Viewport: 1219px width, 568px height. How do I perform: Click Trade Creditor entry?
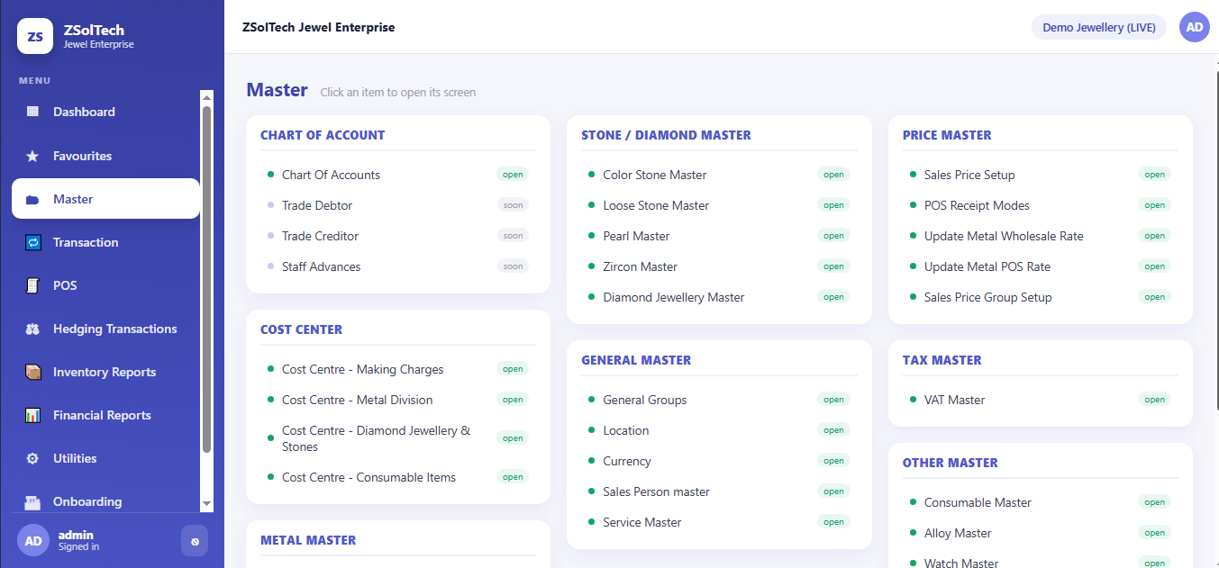pyautogui.click(x=397, y=236)
